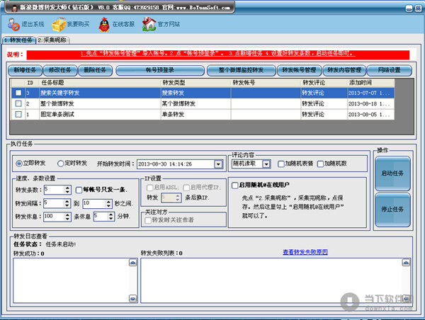
Task: Open 转发帐号管理 button
Action: [x=299, y=70]
